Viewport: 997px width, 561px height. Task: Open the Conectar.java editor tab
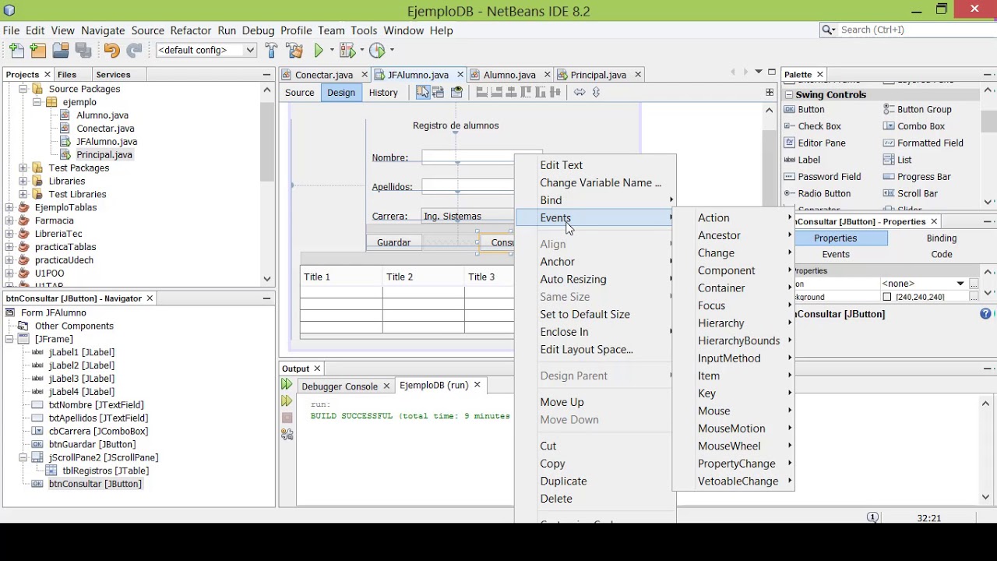(x=324, y=75)
